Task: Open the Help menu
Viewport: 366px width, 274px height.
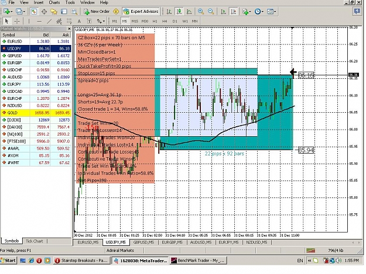Action: [104, 2]
